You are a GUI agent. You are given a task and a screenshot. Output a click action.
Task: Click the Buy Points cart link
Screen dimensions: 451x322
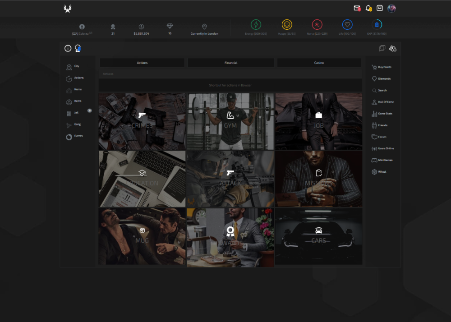381,67
